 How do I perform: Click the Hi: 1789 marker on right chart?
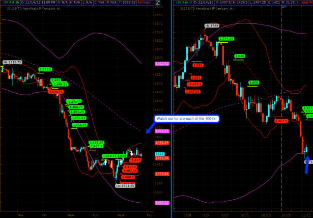pos(212,25)
